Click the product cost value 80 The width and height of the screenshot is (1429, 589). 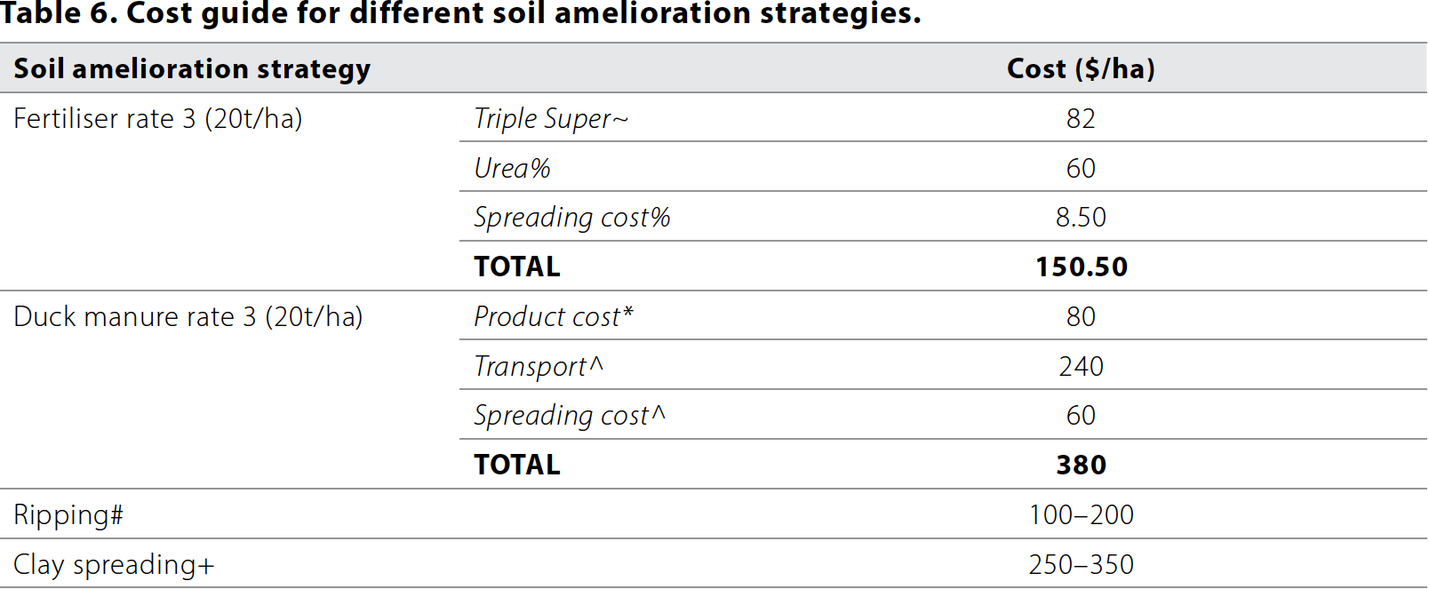click(1081, 317)
